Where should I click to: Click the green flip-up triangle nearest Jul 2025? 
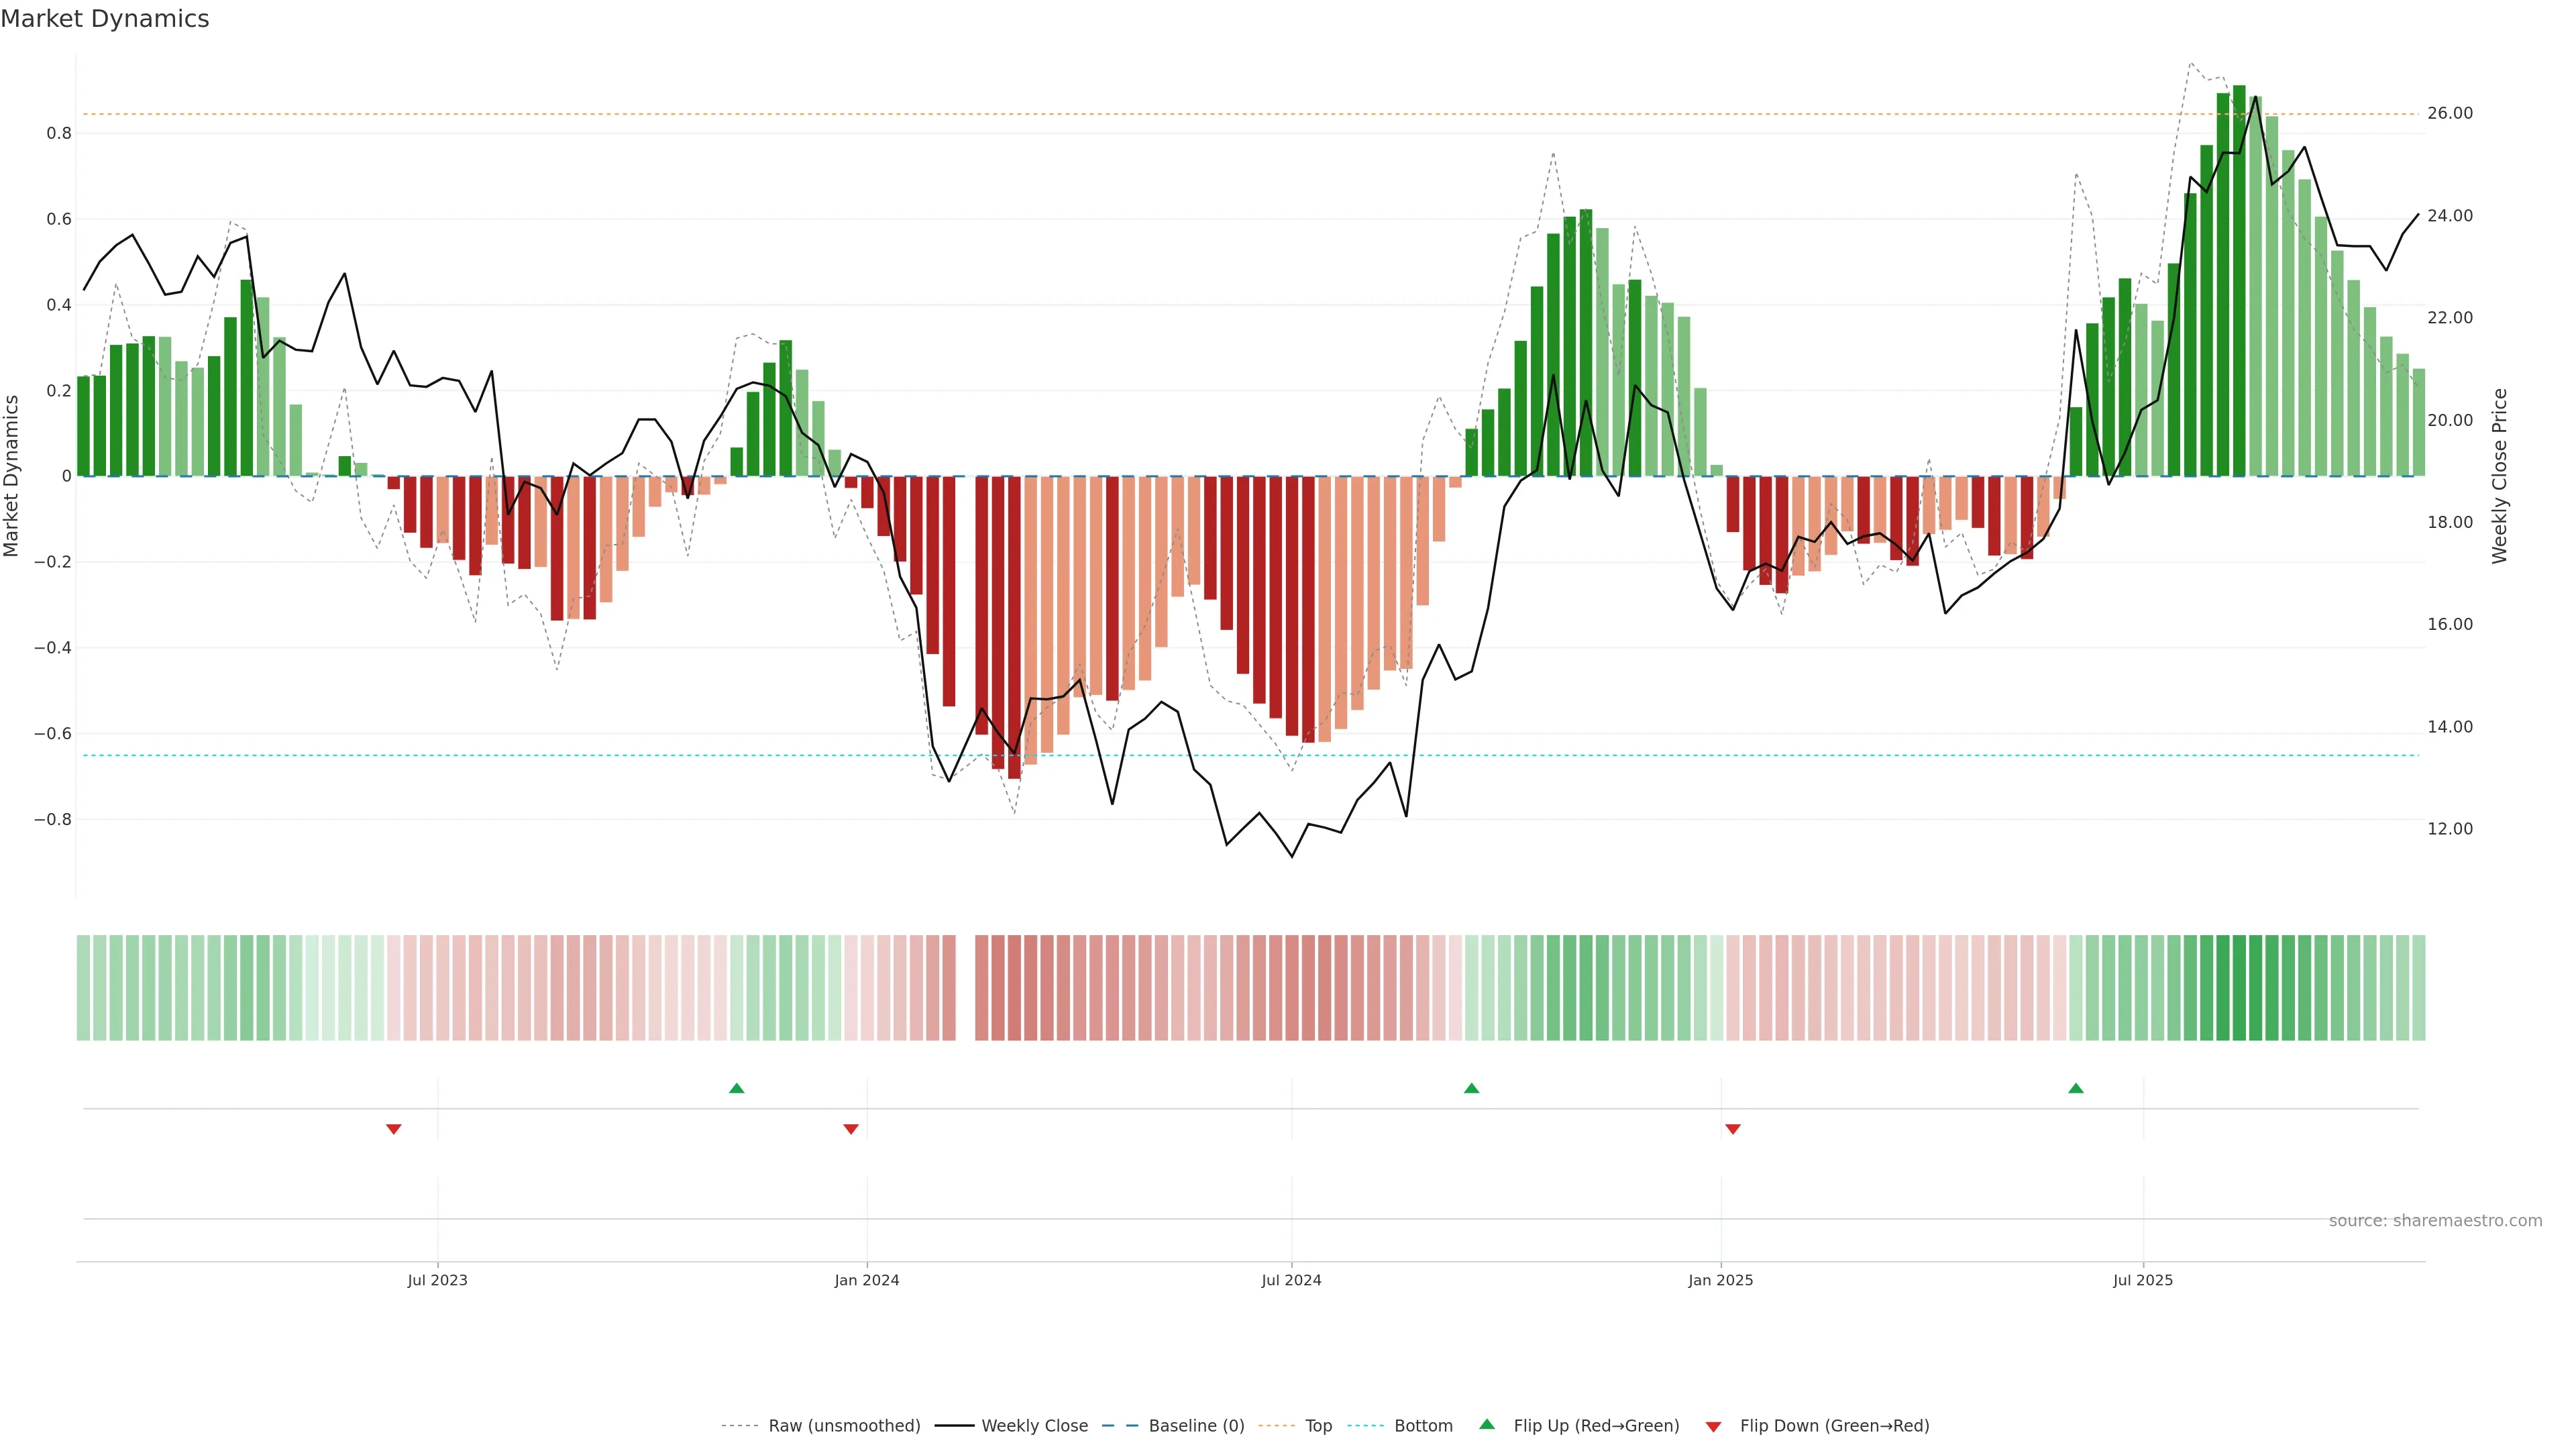click(x=2075, y=1088)
